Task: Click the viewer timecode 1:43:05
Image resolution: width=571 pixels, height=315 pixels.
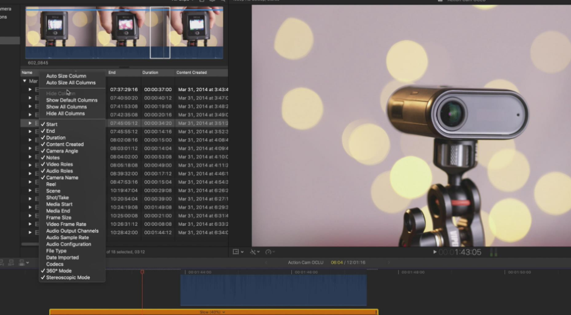Action: point(460,252)
